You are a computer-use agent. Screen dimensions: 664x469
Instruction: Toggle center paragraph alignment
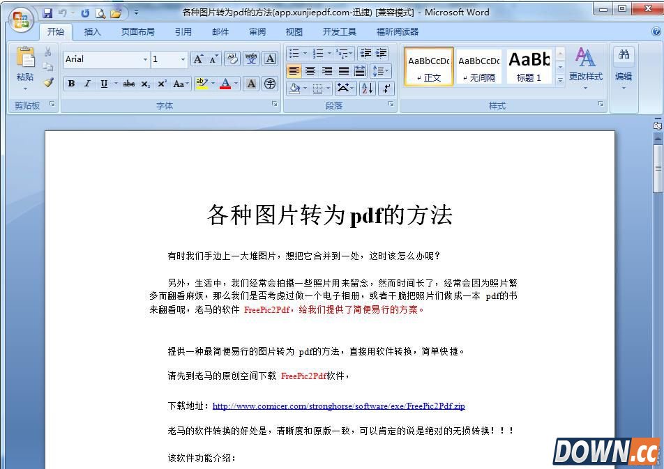[x=311, y=70]
